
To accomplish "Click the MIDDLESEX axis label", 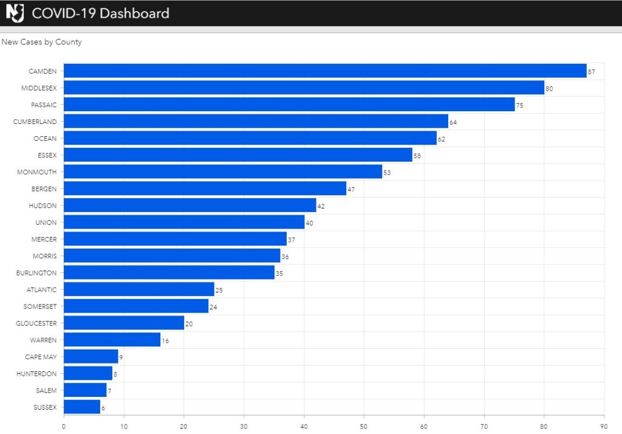I will coord(39,88).
